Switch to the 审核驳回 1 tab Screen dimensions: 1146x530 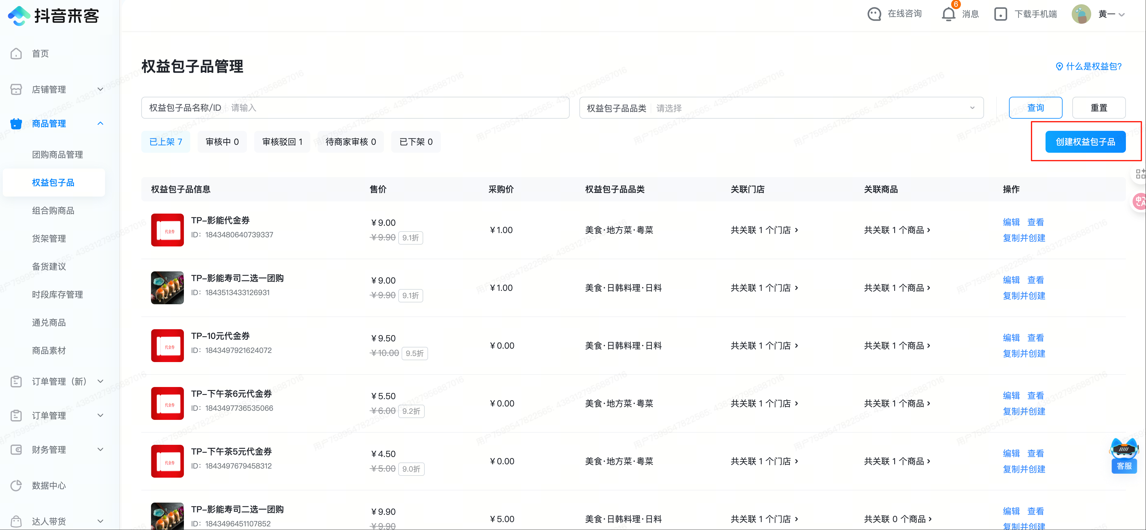tap(282, 142)
